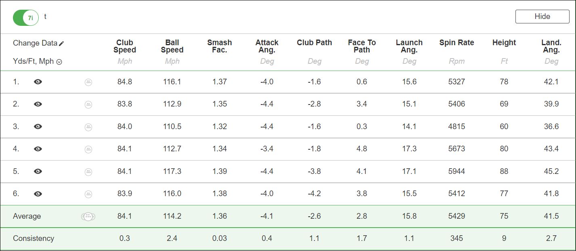Click the dispersion icon for shot 2
The width and height of the screenshot is (576, 251).
tap(88, 105)
